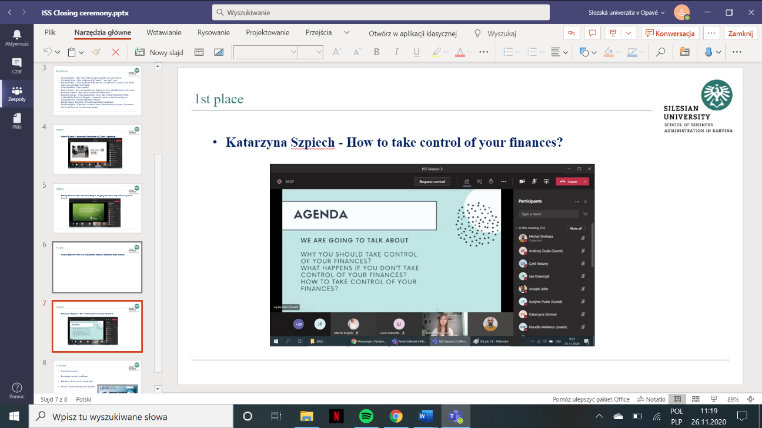This screenshot has height=428, width=762.
Task: Click the magnifier Find icon in ribbon
Action: click(x=661, y=52)
